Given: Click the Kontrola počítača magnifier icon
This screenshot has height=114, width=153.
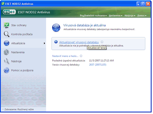Looking at the screenshot, I should pyautogui.click(x=7, y=34).
